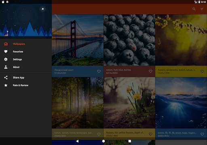The height and width of the screenshot is (145, 207).
Task: Favorite the blueberries wallpaper with heart
Action: coord(150,71)
